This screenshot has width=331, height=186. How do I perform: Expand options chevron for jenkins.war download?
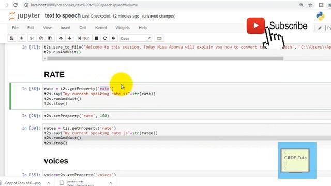click(111, 183)
